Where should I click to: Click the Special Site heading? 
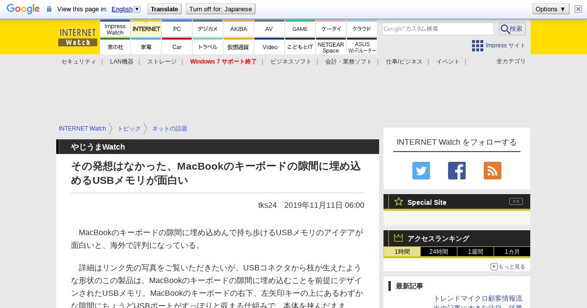point(427,202)
